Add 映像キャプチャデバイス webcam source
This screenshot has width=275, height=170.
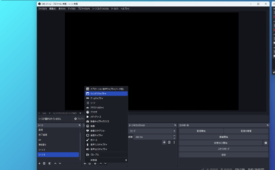(x=99, y=121)
